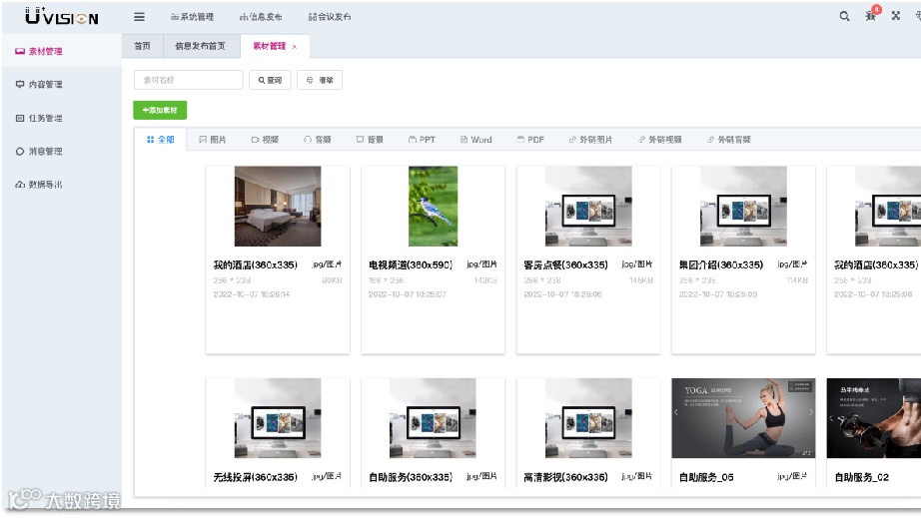Select the 全部 filter tab
921x518 pixels.
[x=161, y=140]
